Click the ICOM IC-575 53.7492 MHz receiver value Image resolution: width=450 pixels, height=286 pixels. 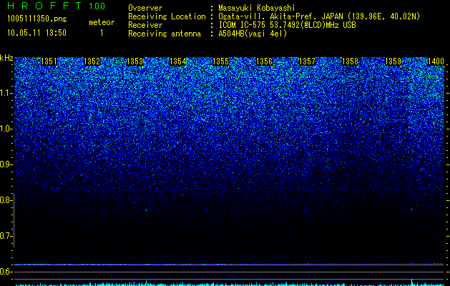click(x=287, y=25)
